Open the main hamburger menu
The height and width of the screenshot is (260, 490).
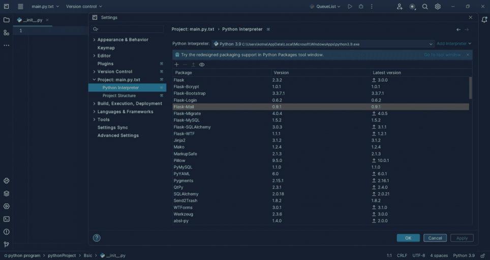[20, 6]
